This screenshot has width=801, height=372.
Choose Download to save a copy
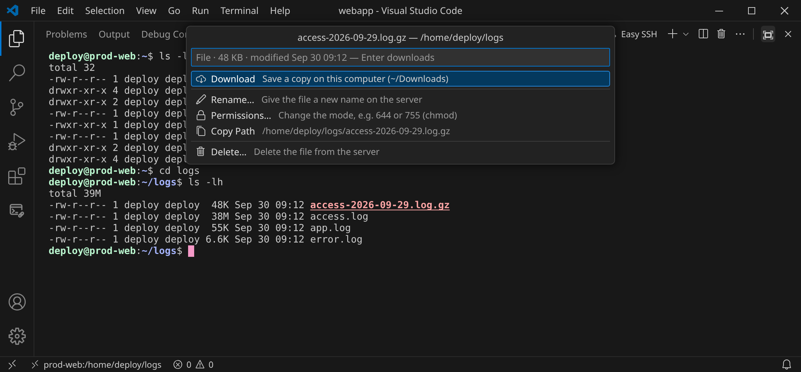(400, 79)
